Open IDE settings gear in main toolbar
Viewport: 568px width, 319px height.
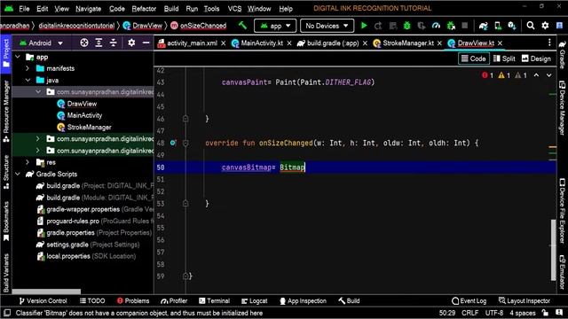coord(545,26)
